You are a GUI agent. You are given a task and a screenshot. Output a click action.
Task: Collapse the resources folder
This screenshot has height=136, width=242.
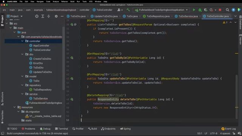(14, 107)
